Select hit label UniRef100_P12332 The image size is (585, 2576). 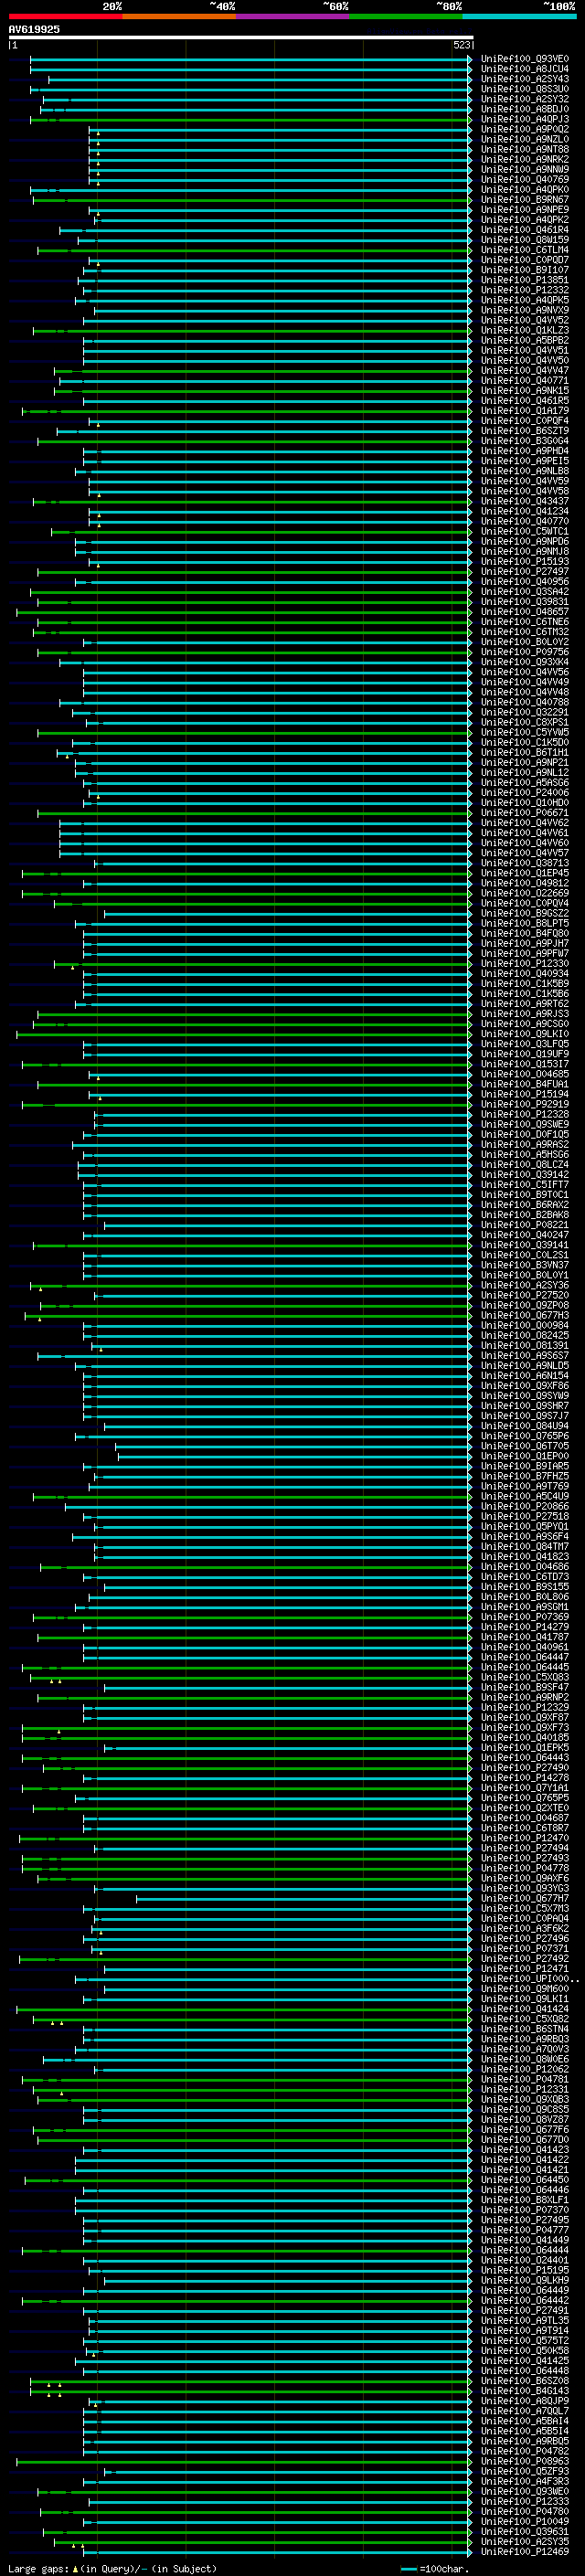(525, 290)
